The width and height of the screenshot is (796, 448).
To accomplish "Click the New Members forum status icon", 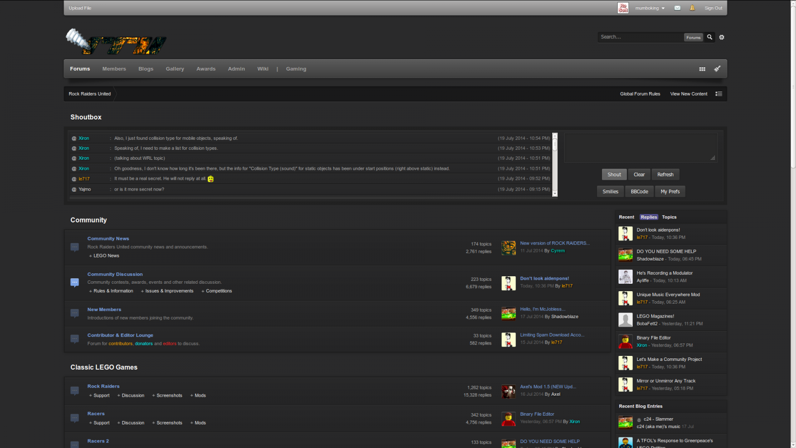I will [x=75, y=313].
